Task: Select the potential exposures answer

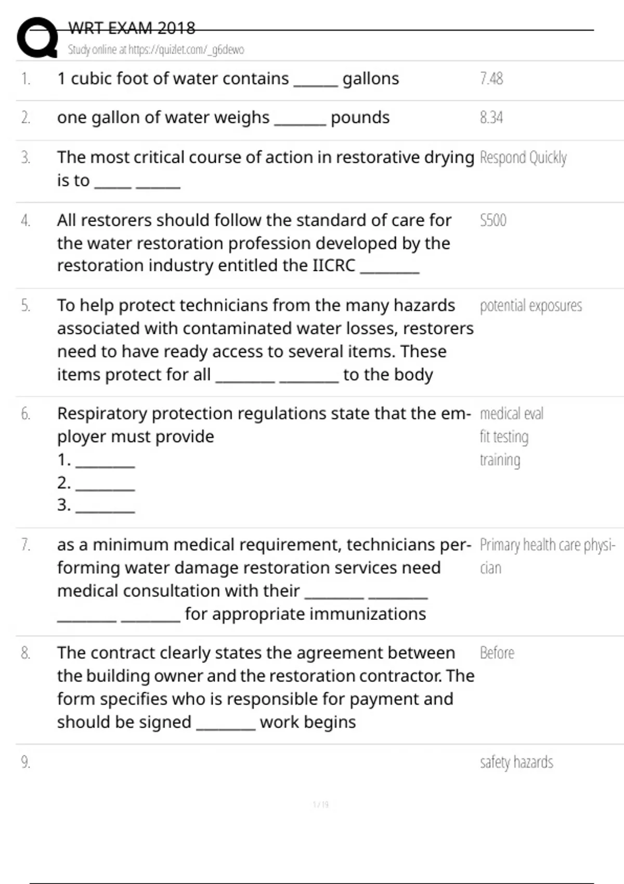Action: 531,306
